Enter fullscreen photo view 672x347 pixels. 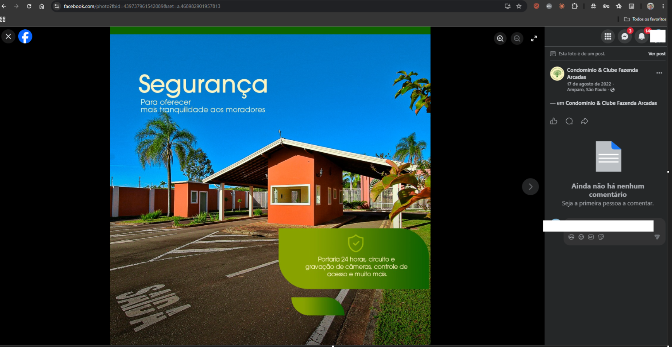tap(534, 39)
